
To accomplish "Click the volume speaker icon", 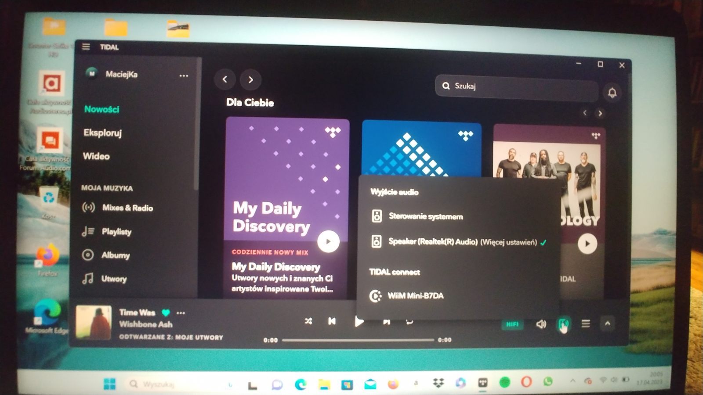I will pyautogui.click(x=541, y=324).
